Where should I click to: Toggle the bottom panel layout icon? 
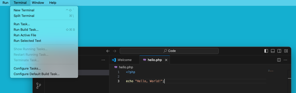click(x=273, y=51)
